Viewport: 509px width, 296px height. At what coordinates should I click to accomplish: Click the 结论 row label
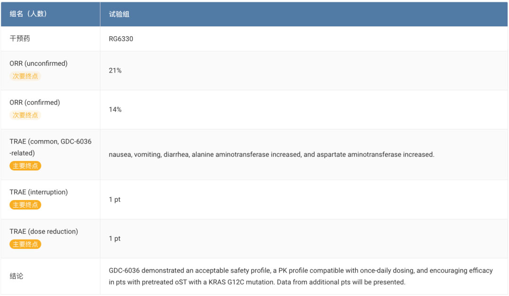pos(16,276)
